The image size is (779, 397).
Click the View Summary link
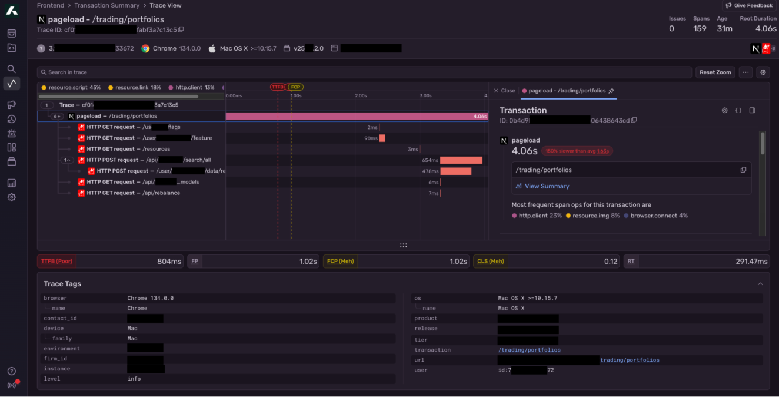coord(547,186)
